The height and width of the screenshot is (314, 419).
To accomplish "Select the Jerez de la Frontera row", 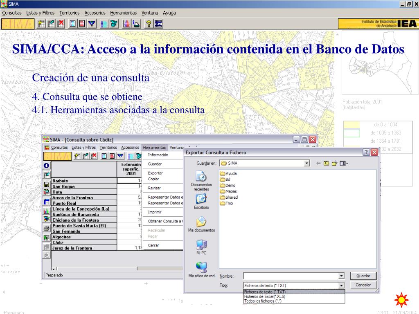I will pyautogui.click(x=84, y=248).
